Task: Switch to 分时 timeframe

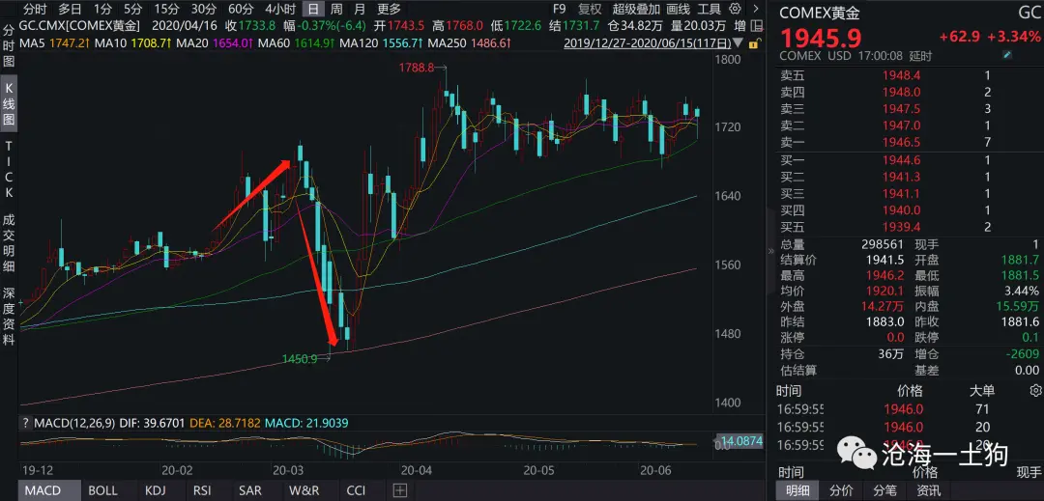Action: point(35,10)
